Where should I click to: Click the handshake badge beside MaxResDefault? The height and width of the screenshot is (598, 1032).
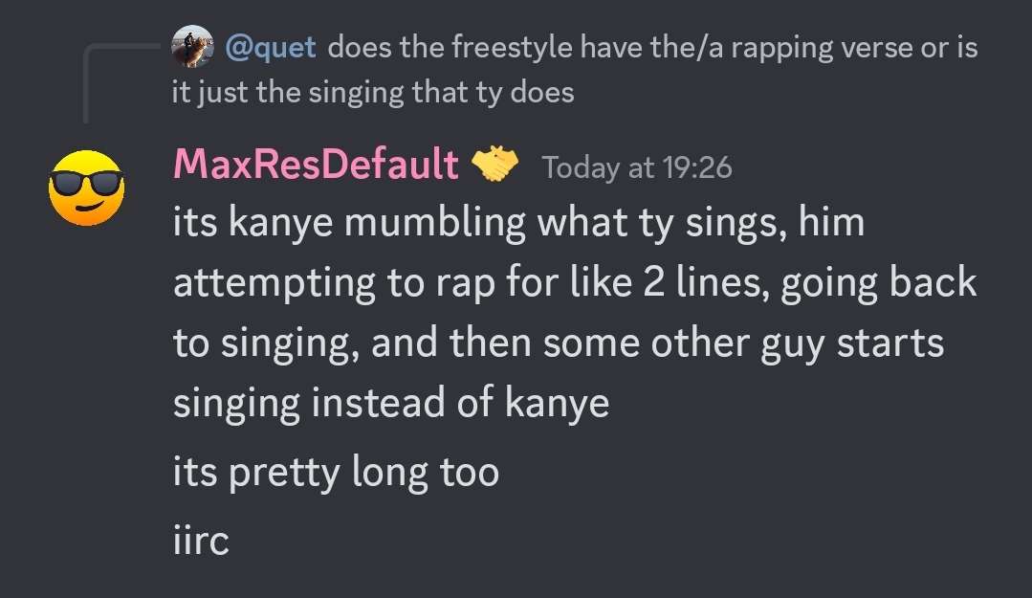click(x=495, y=166)
